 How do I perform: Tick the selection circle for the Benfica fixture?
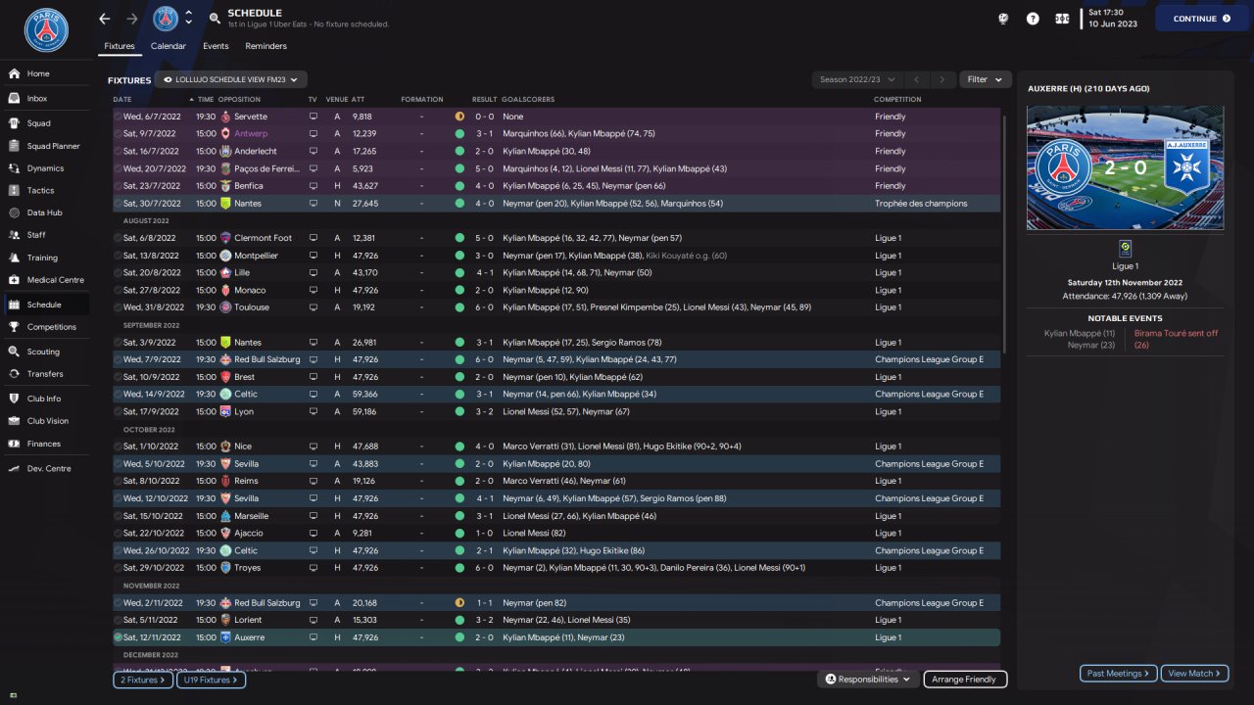tap(118, 186)
